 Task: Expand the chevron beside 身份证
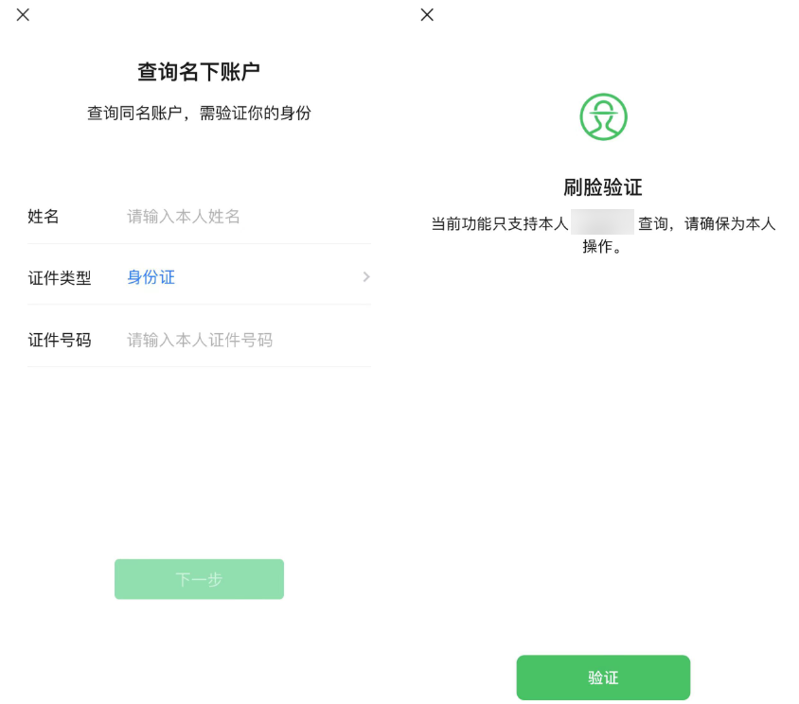coord(365,277)
